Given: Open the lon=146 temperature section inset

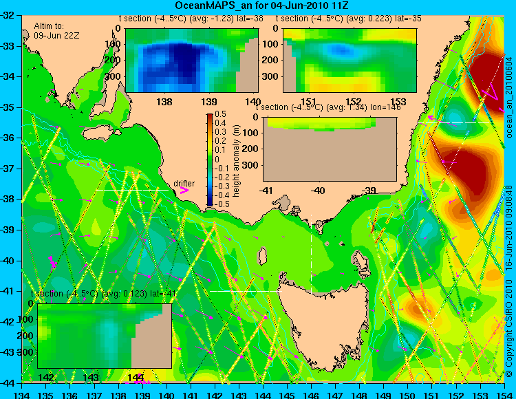Looking at the screenshot, I should tap(330, 149).
